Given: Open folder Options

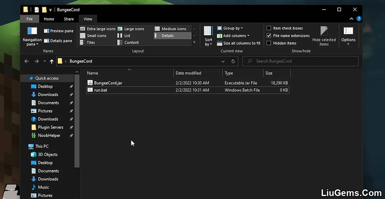Looking at the screenshot, I should 348,36.
